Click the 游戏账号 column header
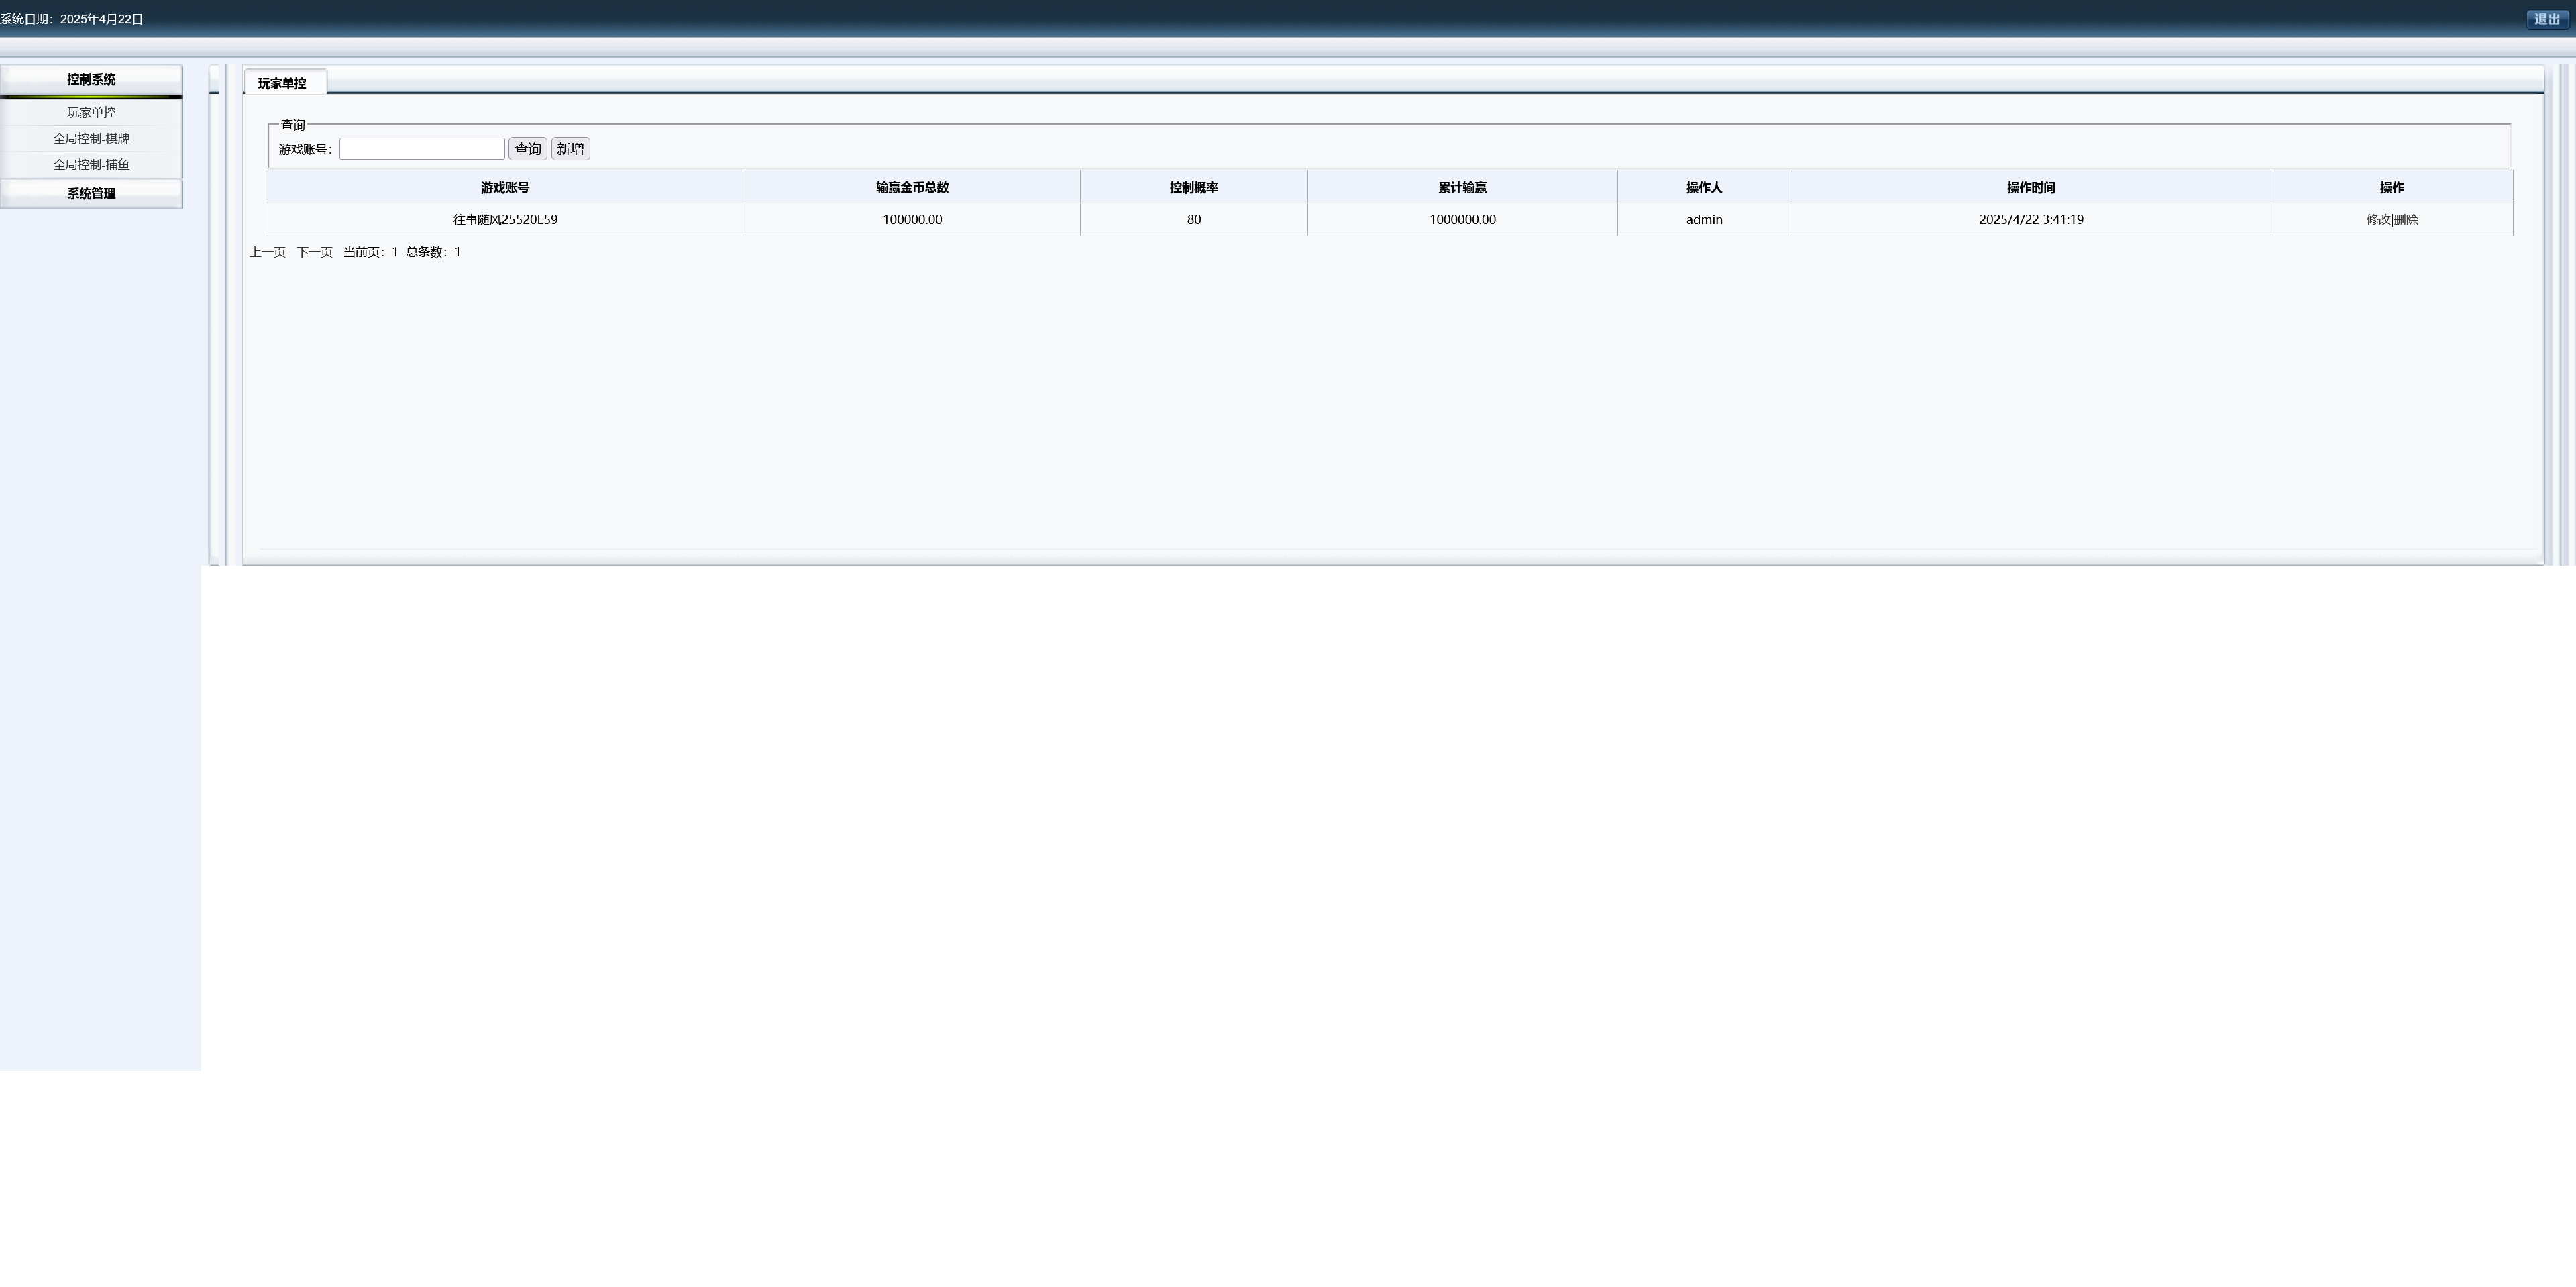 (x=504, y=187)
